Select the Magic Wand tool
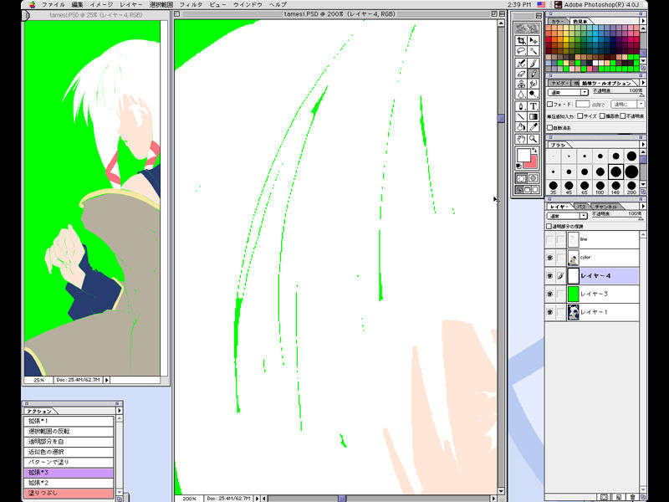The width and height of the screenshot is (669, 502). [534, 52]
